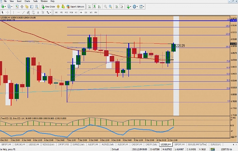Select the Vertical Line drawing tool

[x=13, y=12]
